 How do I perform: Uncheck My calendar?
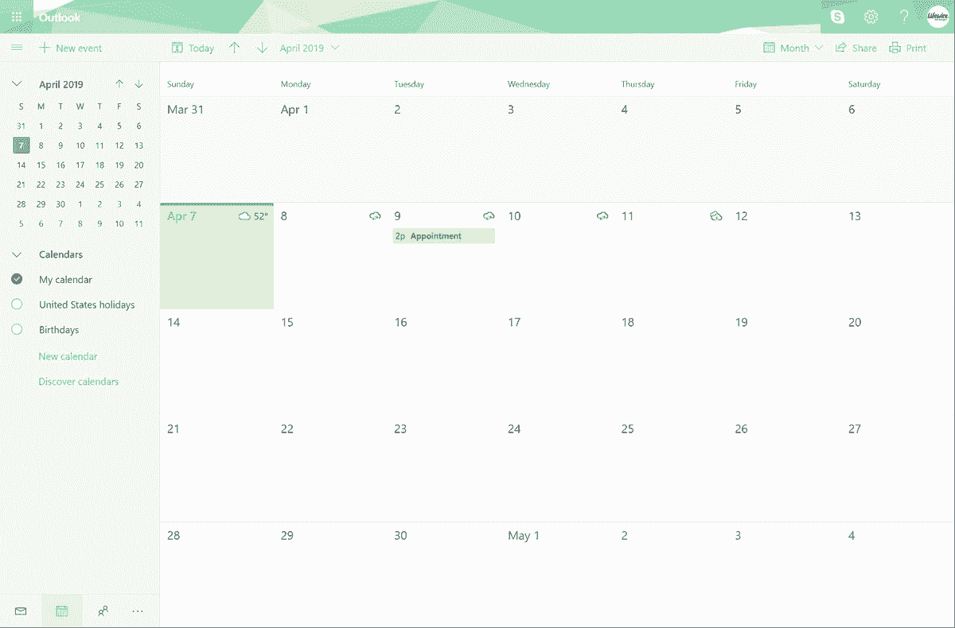tap(17, 279)
